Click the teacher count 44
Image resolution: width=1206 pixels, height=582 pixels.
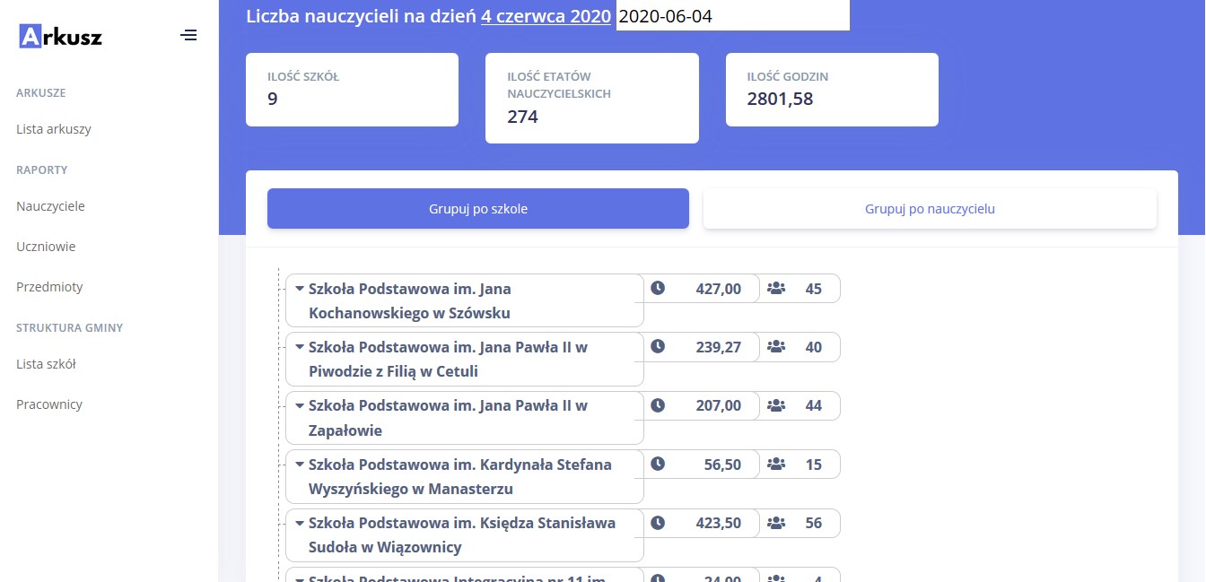point(814,405)
